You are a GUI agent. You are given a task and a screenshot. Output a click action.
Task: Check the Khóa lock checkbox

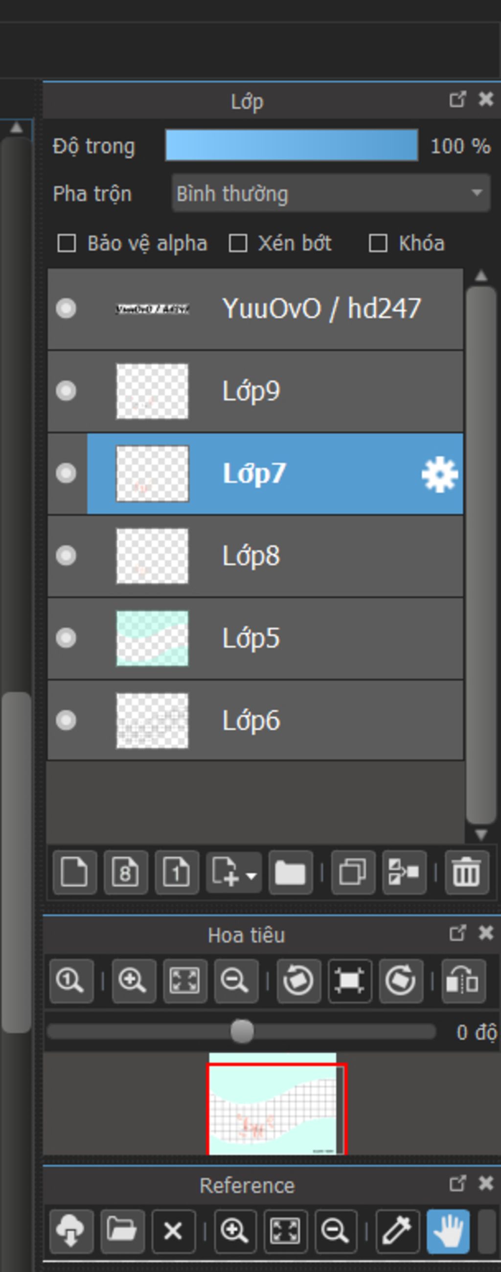(x=378, y=244)
